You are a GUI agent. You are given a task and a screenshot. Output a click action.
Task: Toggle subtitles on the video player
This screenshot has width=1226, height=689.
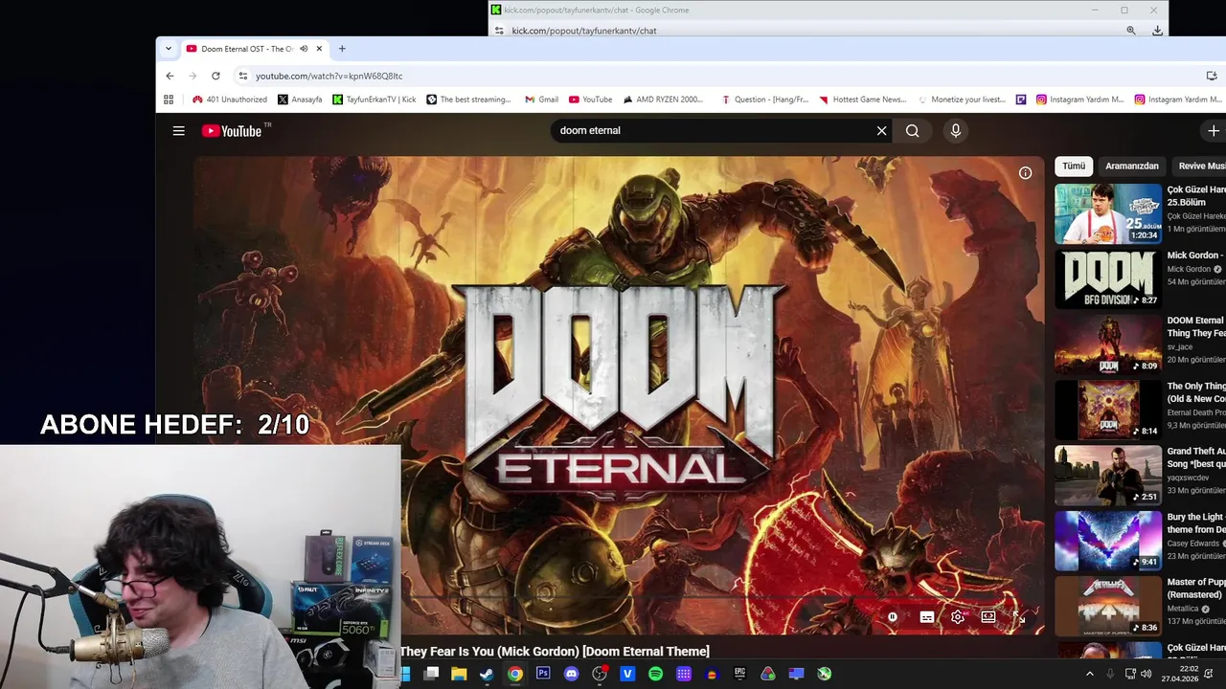(926, 617)
